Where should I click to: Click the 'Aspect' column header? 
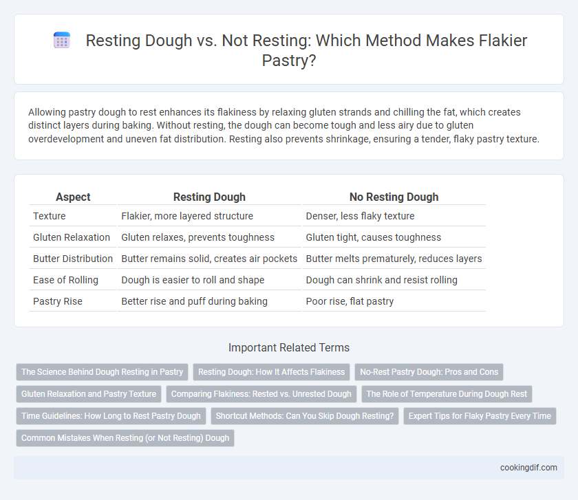[73, 197]
